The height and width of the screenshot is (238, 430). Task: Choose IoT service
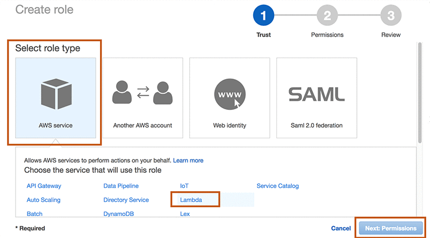(184, 186)
